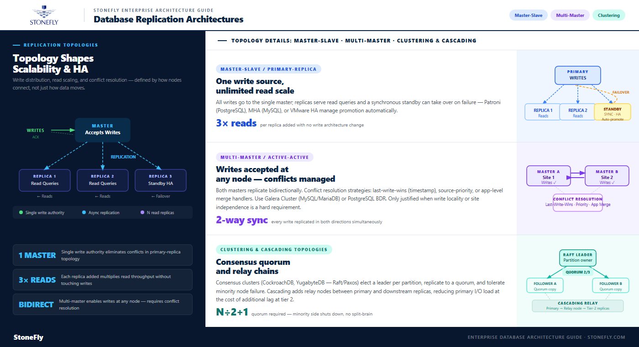Image resolution: width=639 pixels, height=347 pixels.
Task: Click the MASTER-SLAVE / PRIMARY-REPLICA badge
Action: pyautogui.click(x=269, y=69)
